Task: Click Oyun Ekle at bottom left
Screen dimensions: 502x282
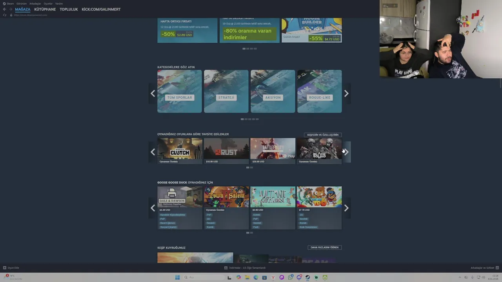Action: coord(11,268)
